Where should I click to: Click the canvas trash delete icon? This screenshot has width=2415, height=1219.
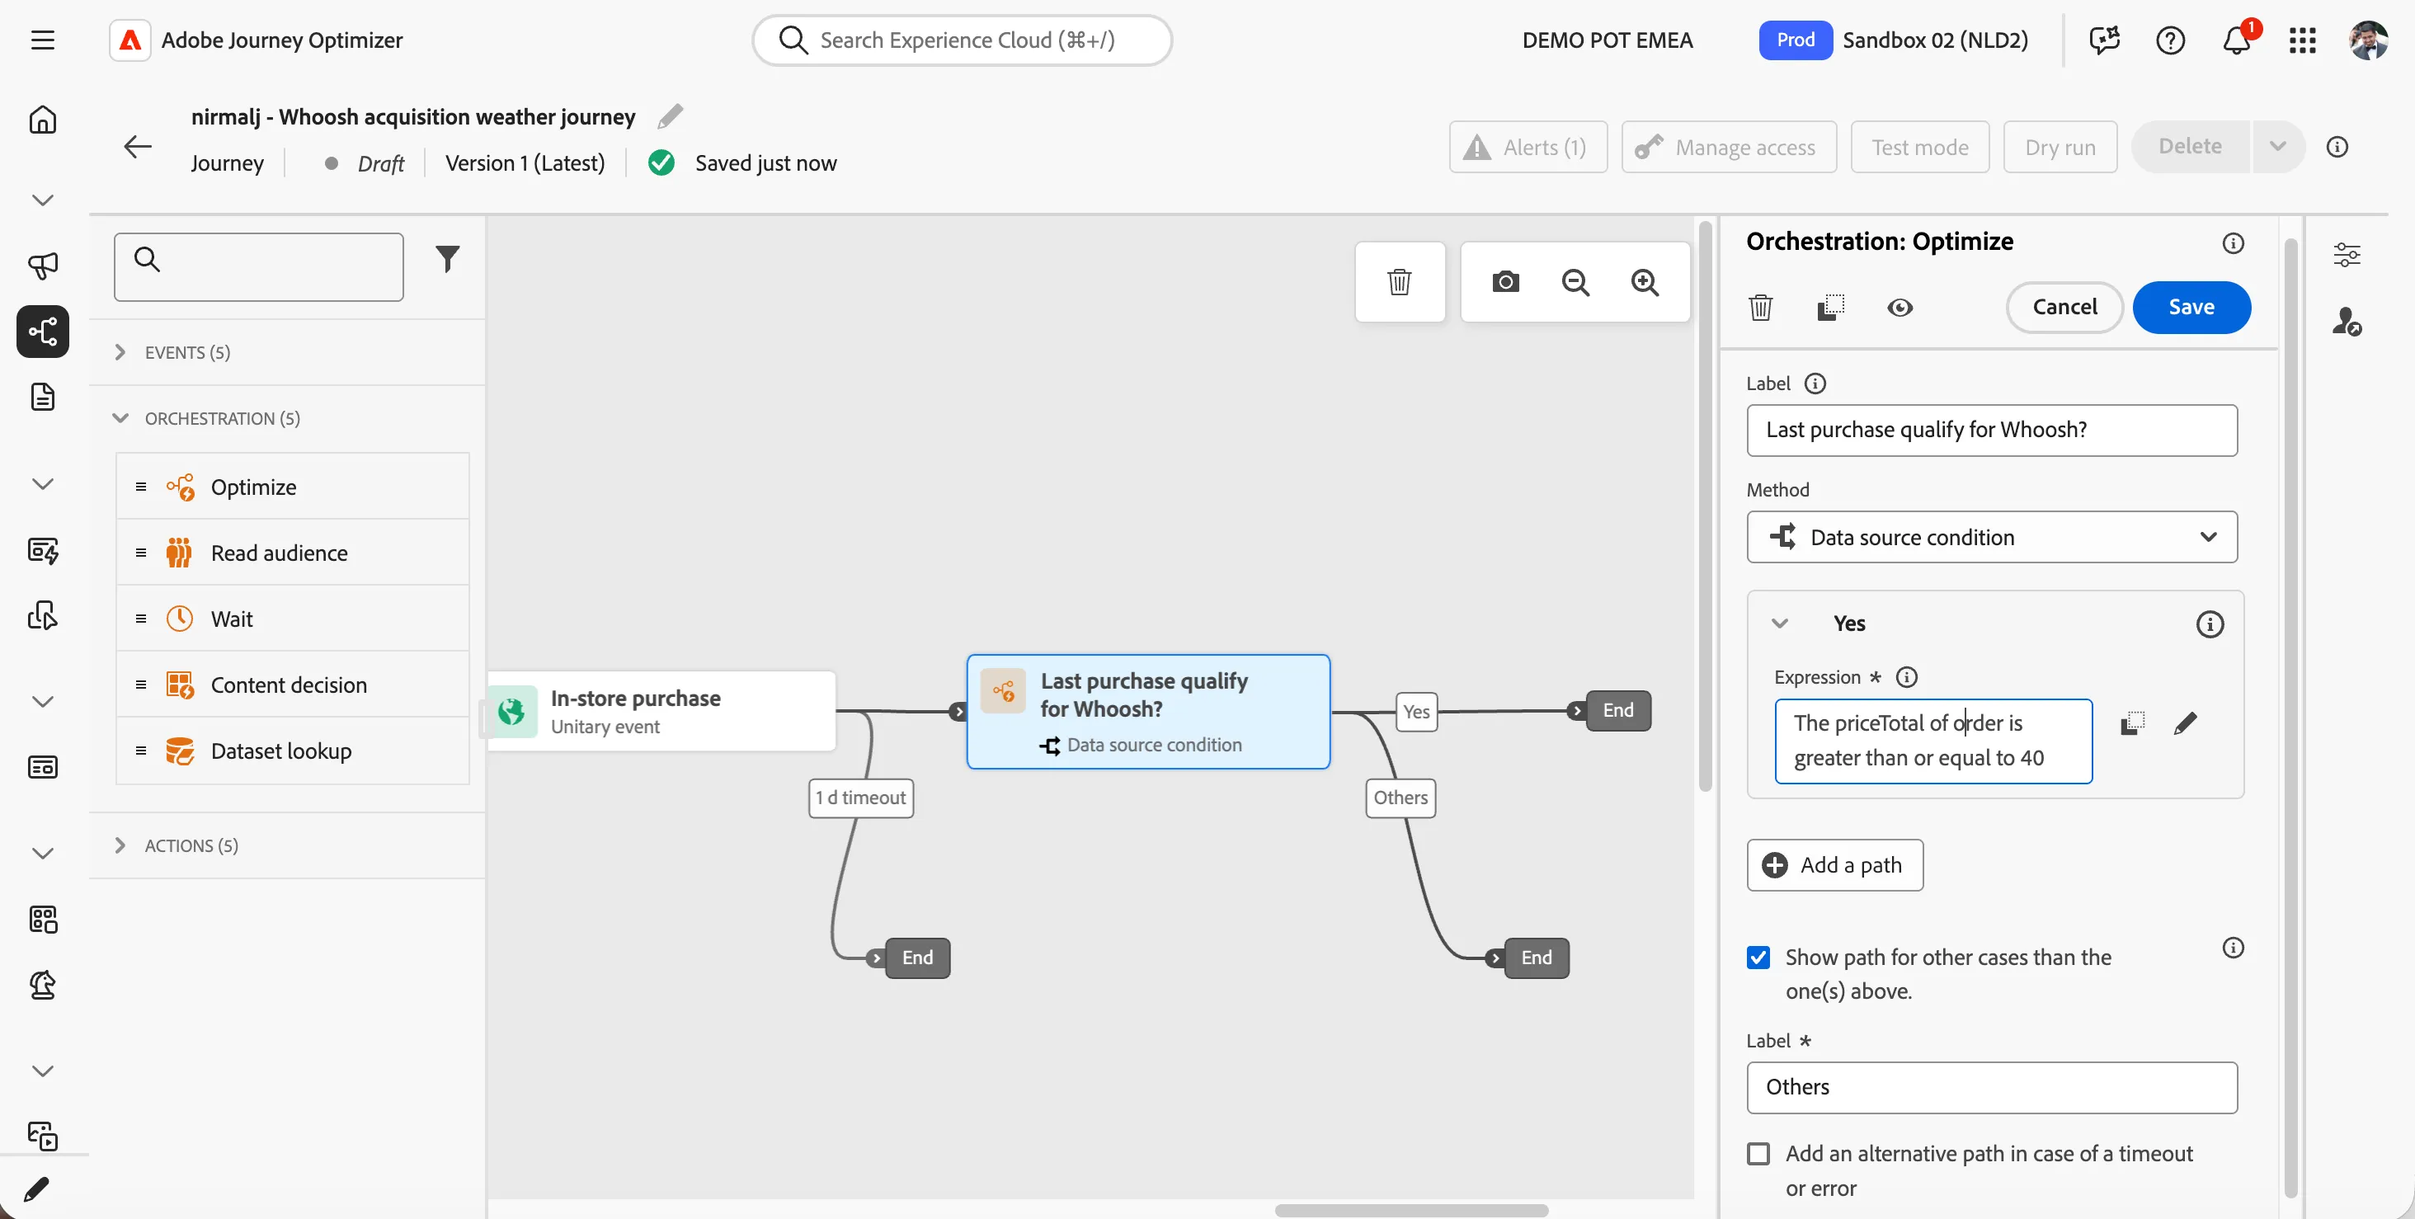coord(1399,282)
